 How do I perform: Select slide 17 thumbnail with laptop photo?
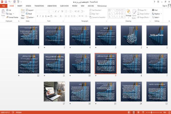tap(54, 91)
